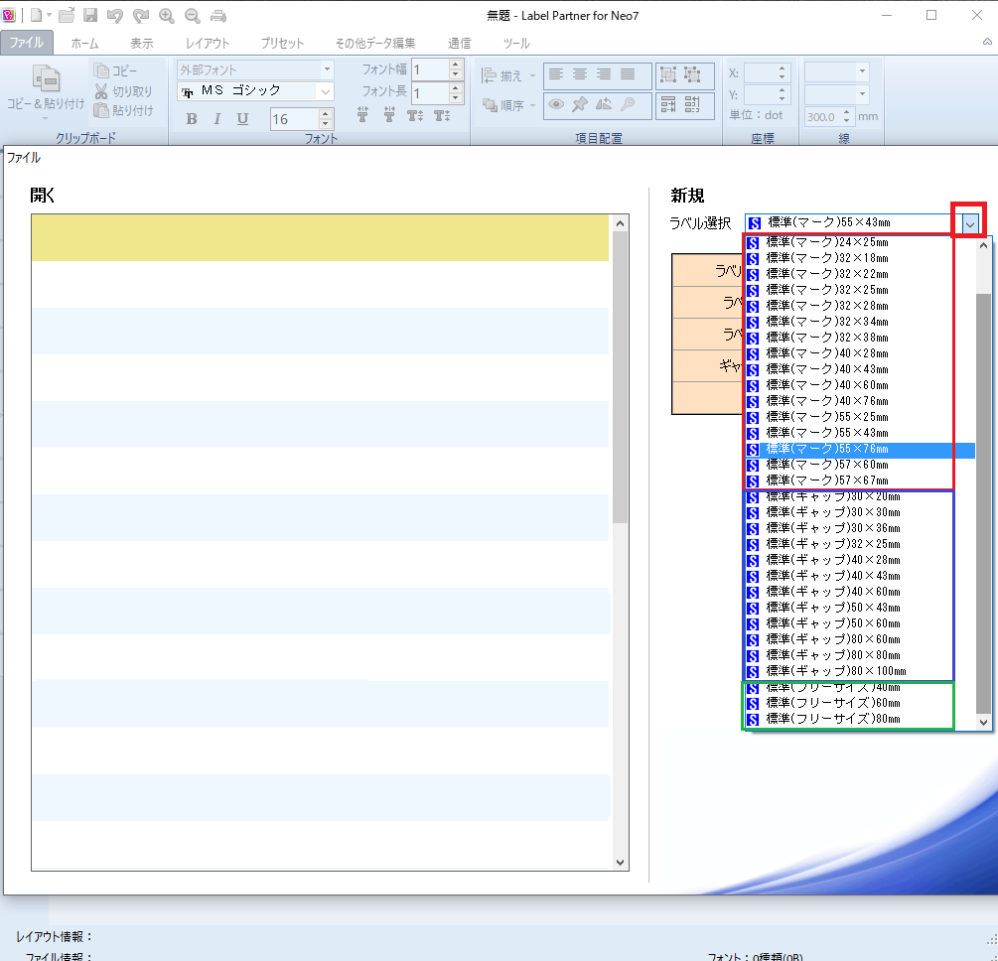The image size is (998, 961).
Task: Toggle Underline formatting button
Action: pos(242,119)
